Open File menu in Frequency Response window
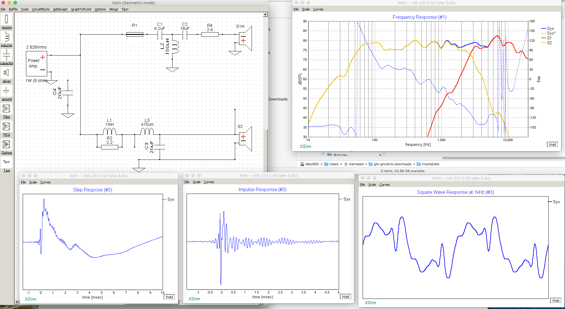Screen dimensions: 565x309 pos(296,9)
